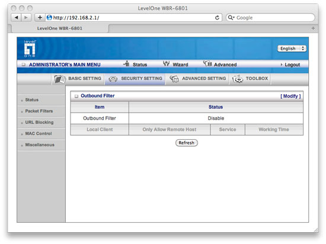The image size is (326, 244).
Task: Go back with the browser back arrow
Action: click(16, 17)
